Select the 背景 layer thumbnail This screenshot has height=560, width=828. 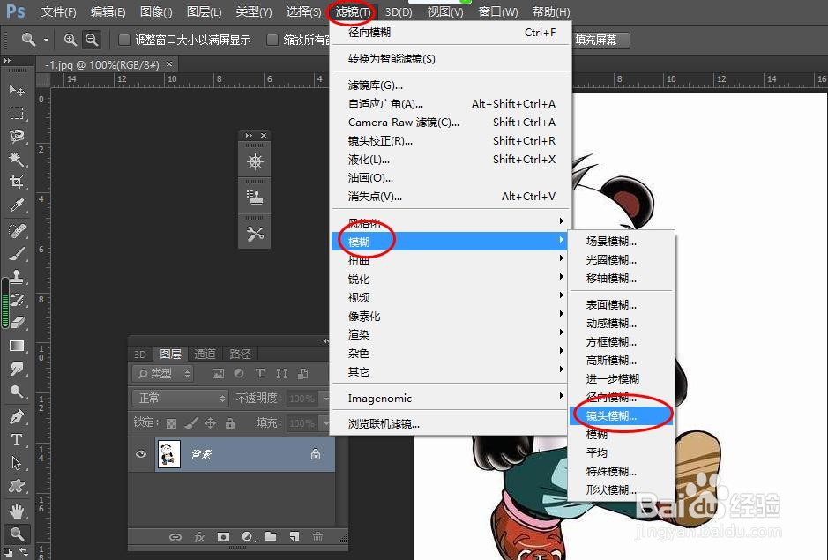point(169,454)
